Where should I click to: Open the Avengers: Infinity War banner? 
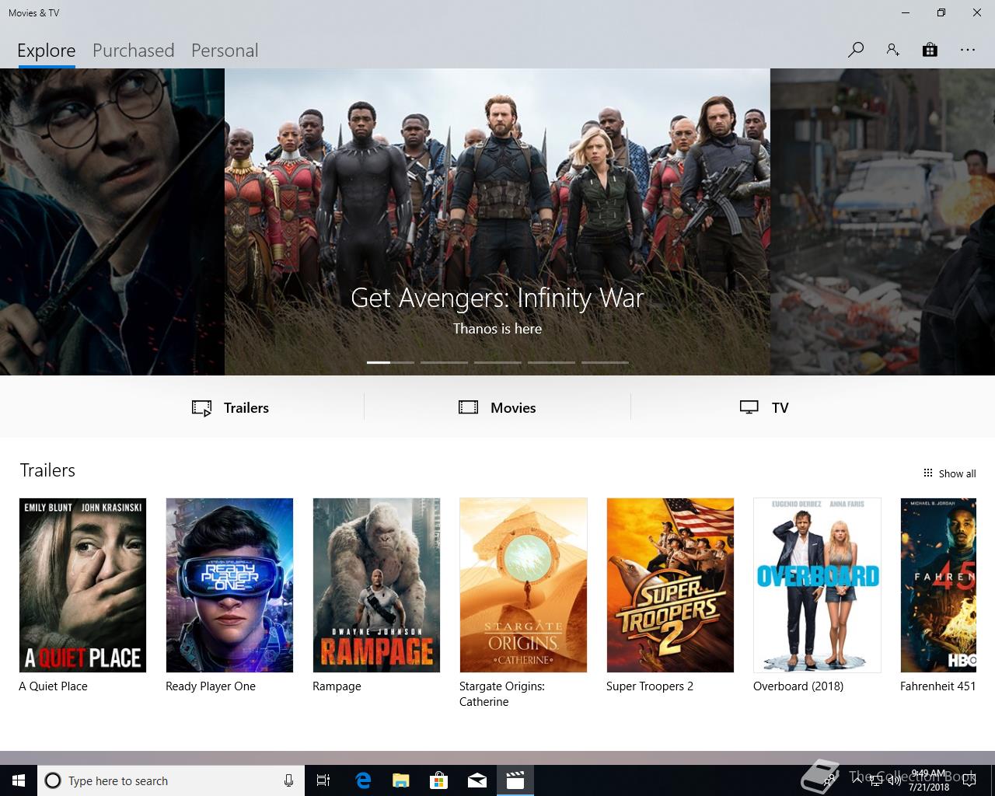click(x=497, y=222)
